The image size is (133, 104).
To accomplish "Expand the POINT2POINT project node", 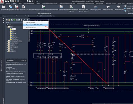I will [x=7, y=47].
